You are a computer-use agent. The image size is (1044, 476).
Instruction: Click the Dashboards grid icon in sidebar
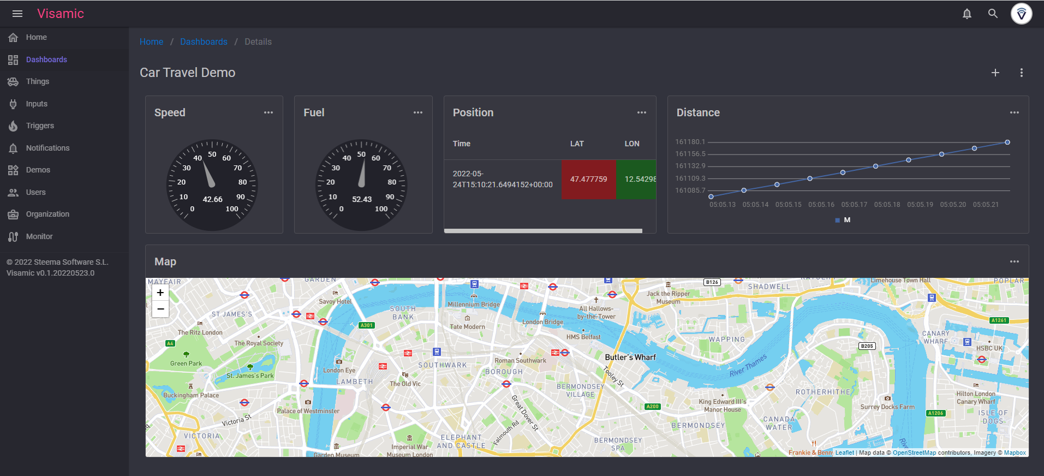13,59
